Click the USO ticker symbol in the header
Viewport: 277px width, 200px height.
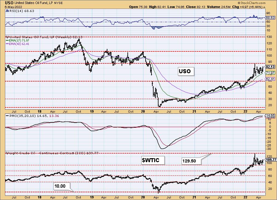pyautogui.click(x=9, y=3)
